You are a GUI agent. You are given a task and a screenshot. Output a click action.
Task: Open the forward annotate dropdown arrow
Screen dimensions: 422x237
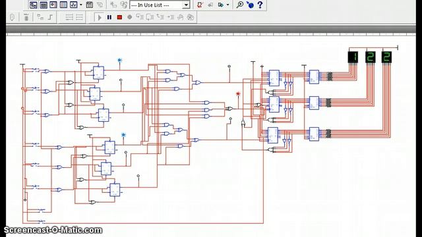[228, 5]
